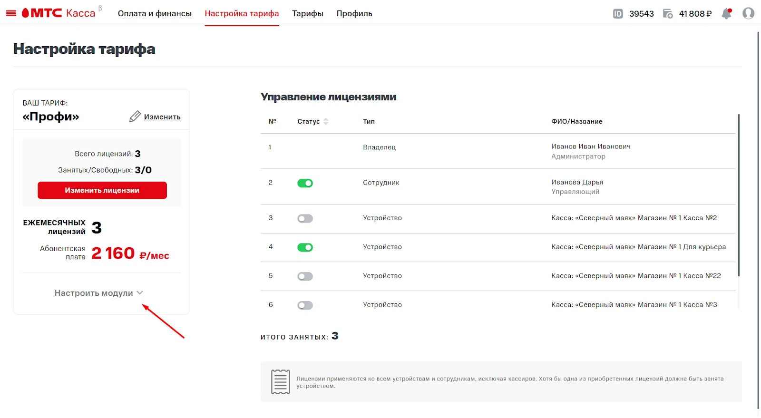Select Касса №2 device name
Viewport: 761px width, 418px height.
point(634,218)
